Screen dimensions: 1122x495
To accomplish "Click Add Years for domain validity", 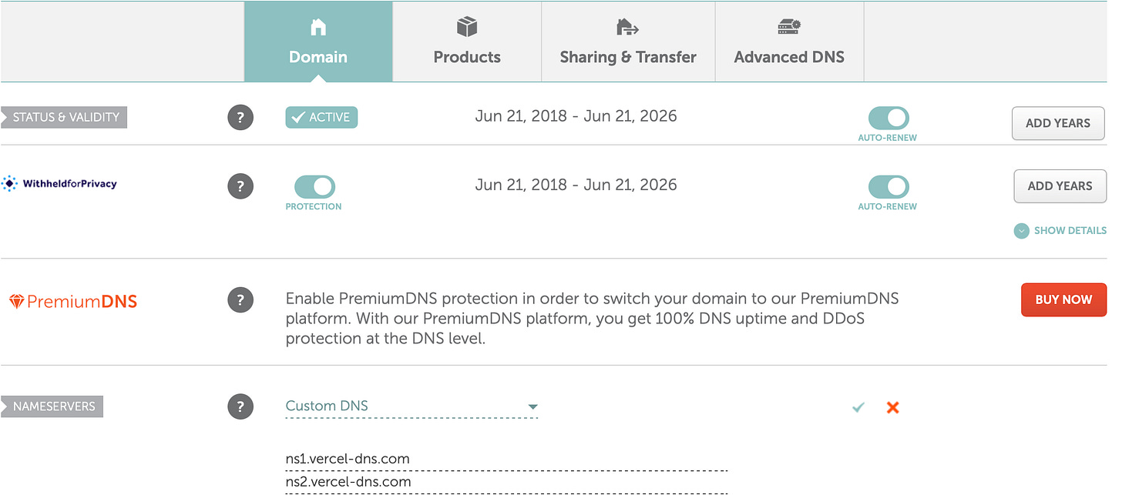I will coord(1058,123).
